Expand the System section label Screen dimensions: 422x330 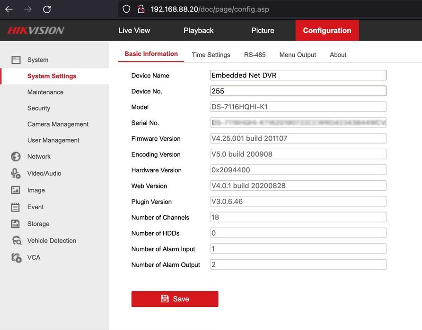tap(38, 60)
